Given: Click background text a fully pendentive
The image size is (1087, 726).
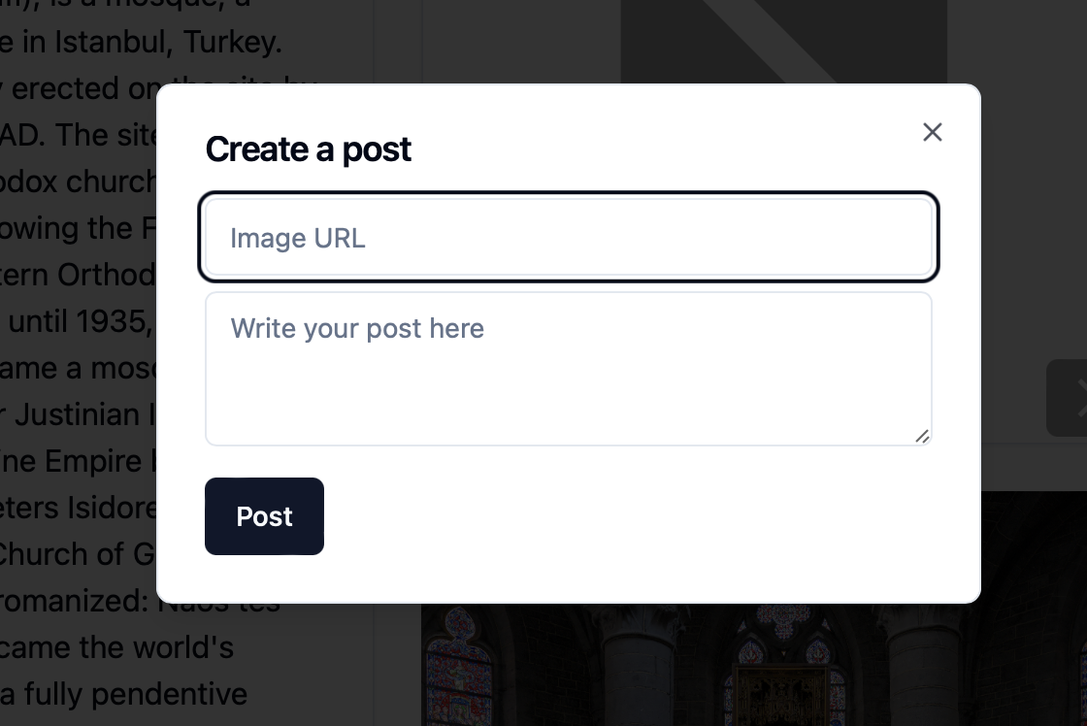Looking at the screenshot, I should coord(123,694).
